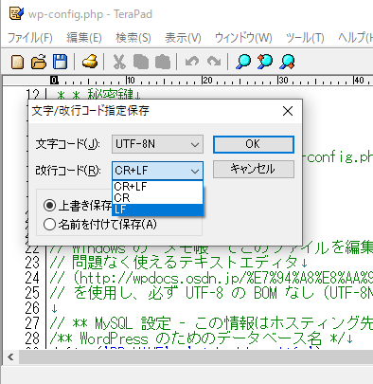The height and width of the screenshot is (384, 373).
Task: Click the horizontal scrollbar track
Action: click(x=196, y=357)
